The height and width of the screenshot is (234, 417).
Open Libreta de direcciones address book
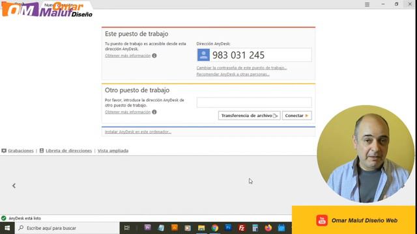point(68,151)
